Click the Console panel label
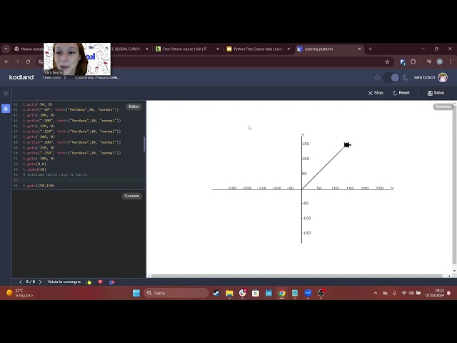Screen dimensions: 457x343 [131, 196]
